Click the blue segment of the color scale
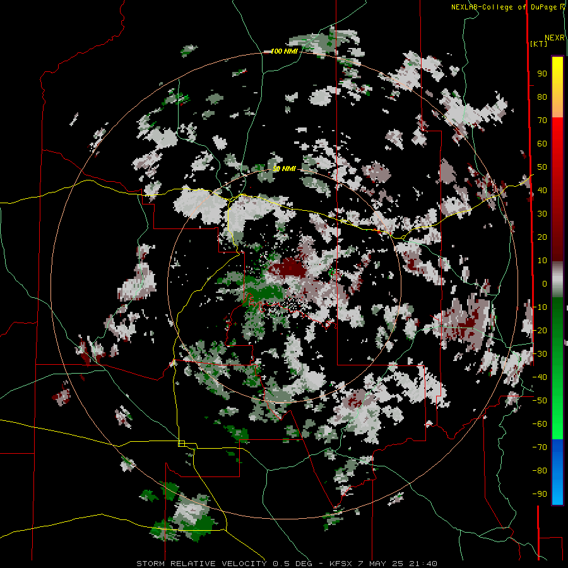Viewport: 568px width, 568px height. [x=557, y=471]
